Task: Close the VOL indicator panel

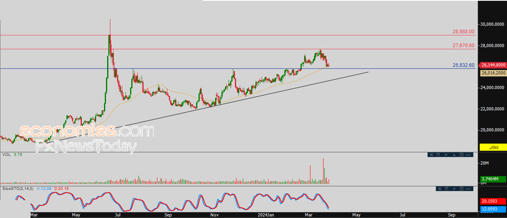Action: (431, 155)
